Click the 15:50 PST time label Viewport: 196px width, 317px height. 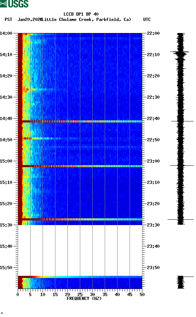[6, 268]
